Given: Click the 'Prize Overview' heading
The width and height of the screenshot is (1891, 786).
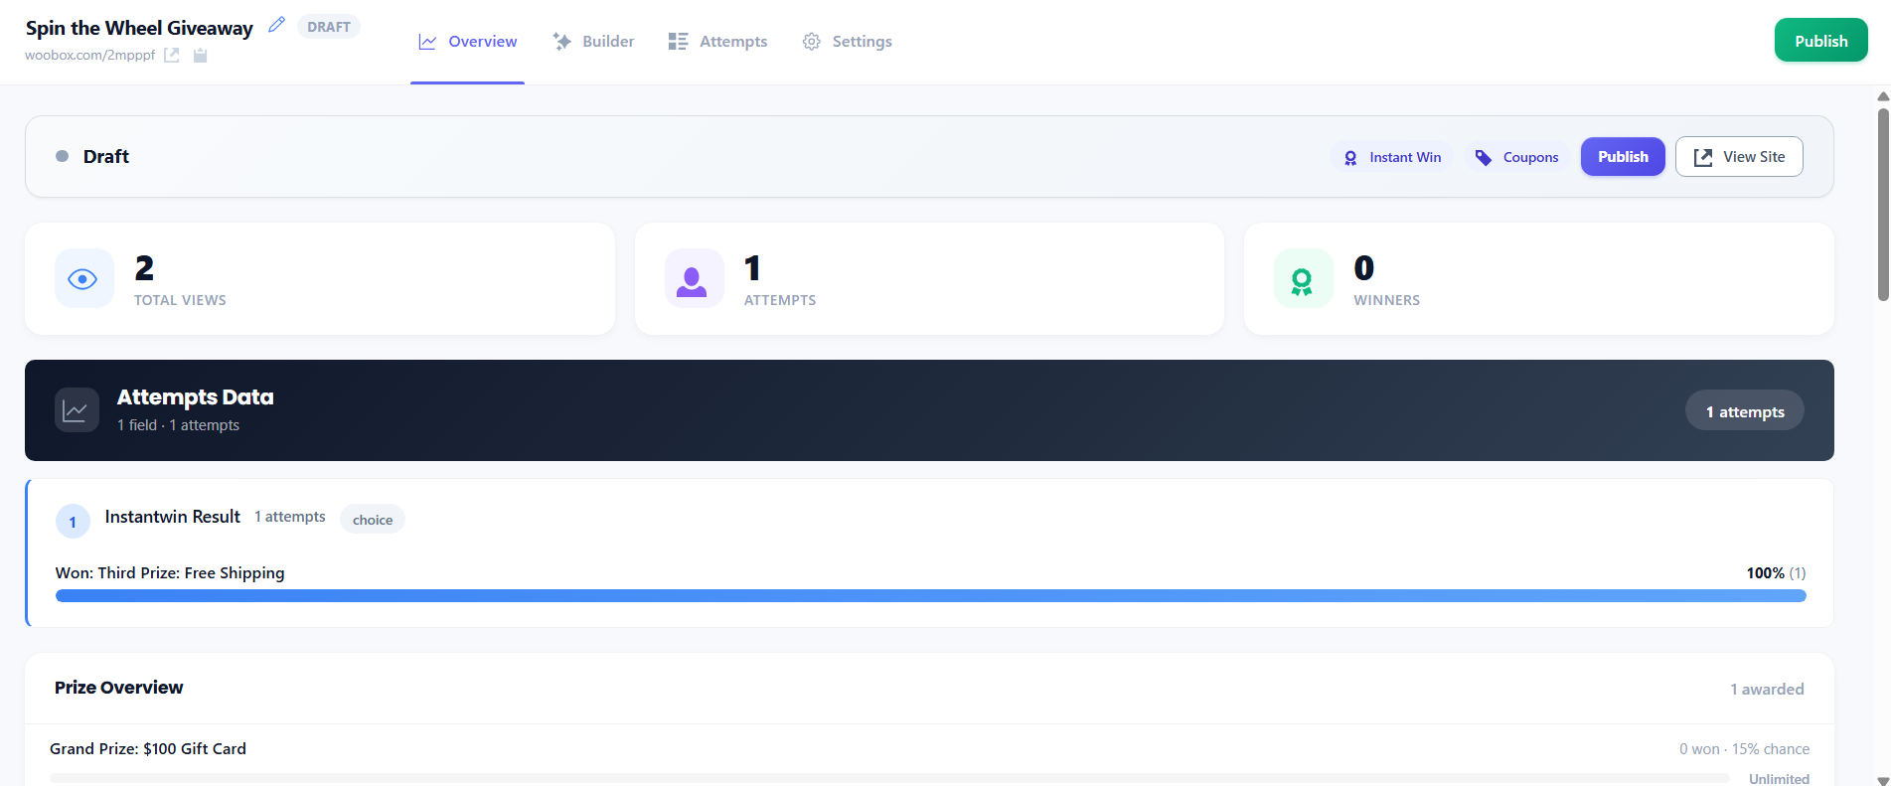Looking at the screenshot, I should click(119, 688).
